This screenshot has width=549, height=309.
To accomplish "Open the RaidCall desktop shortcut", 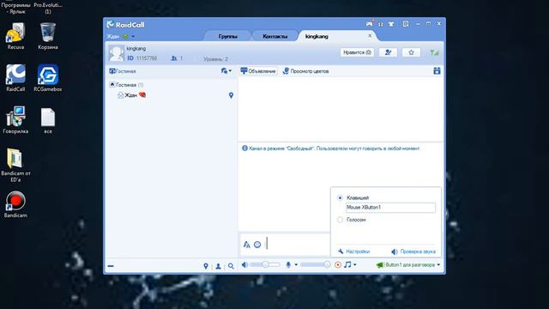I will (x=15, y=78).
